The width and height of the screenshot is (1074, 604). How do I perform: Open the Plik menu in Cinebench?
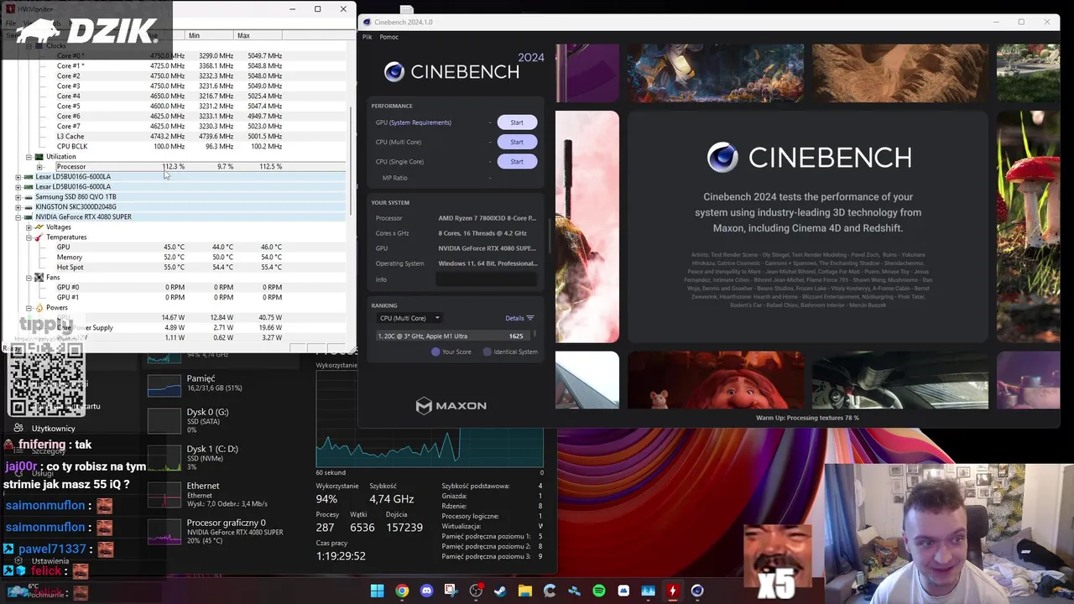coord(367,37)
